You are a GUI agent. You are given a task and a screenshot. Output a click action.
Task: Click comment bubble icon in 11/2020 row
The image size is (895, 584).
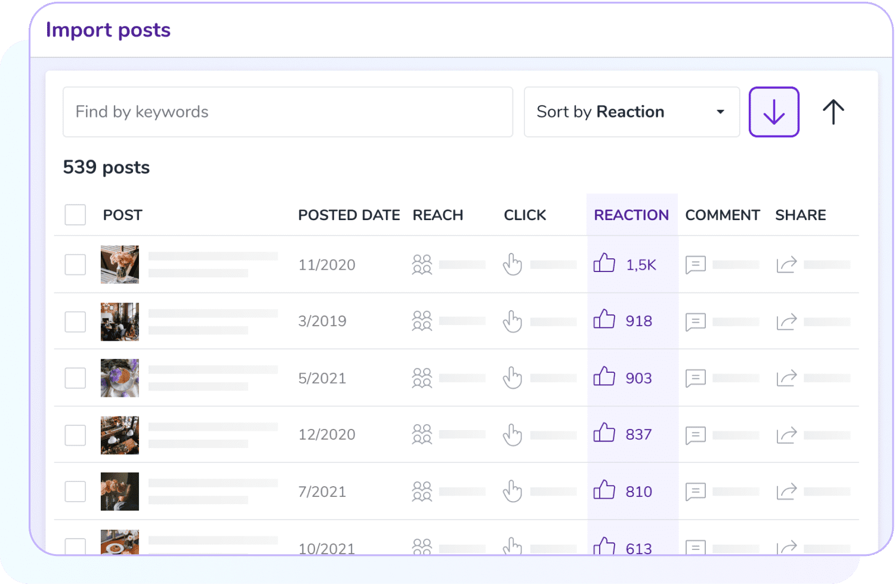pos(696,265)
